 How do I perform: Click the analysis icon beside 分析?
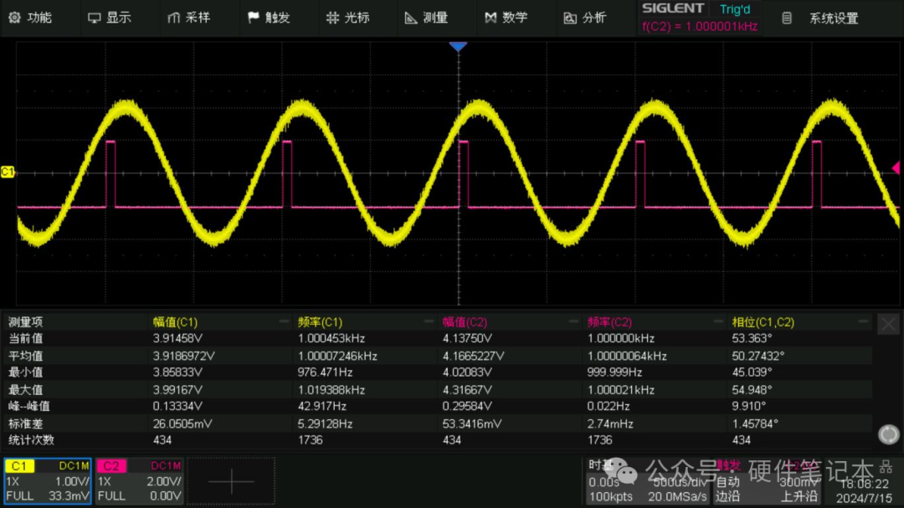click(570, 18)
